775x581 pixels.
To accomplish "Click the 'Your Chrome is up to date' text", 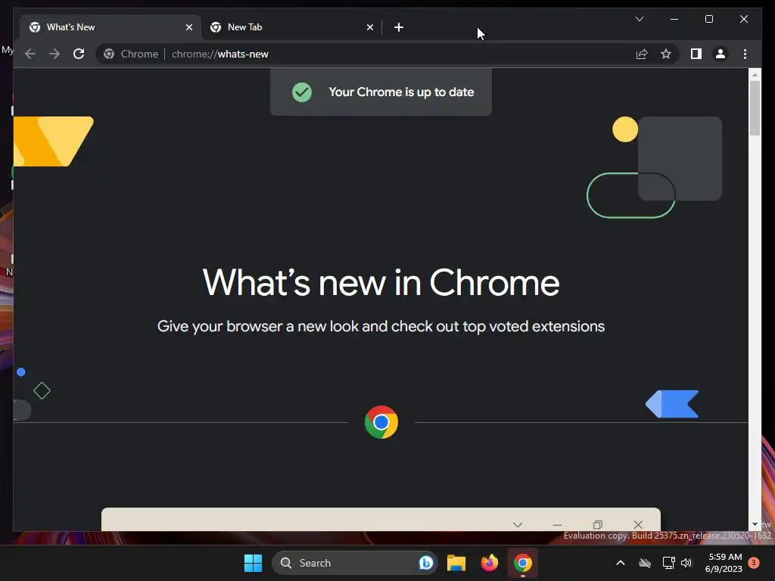I will point(401,92).
